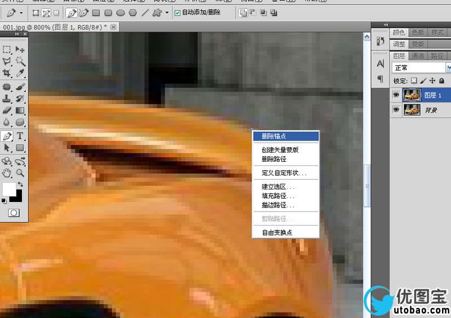This screenshot has width=451, height=318.
Task: Choose Paths mode in options bar
Action: (x=46, y=12)
